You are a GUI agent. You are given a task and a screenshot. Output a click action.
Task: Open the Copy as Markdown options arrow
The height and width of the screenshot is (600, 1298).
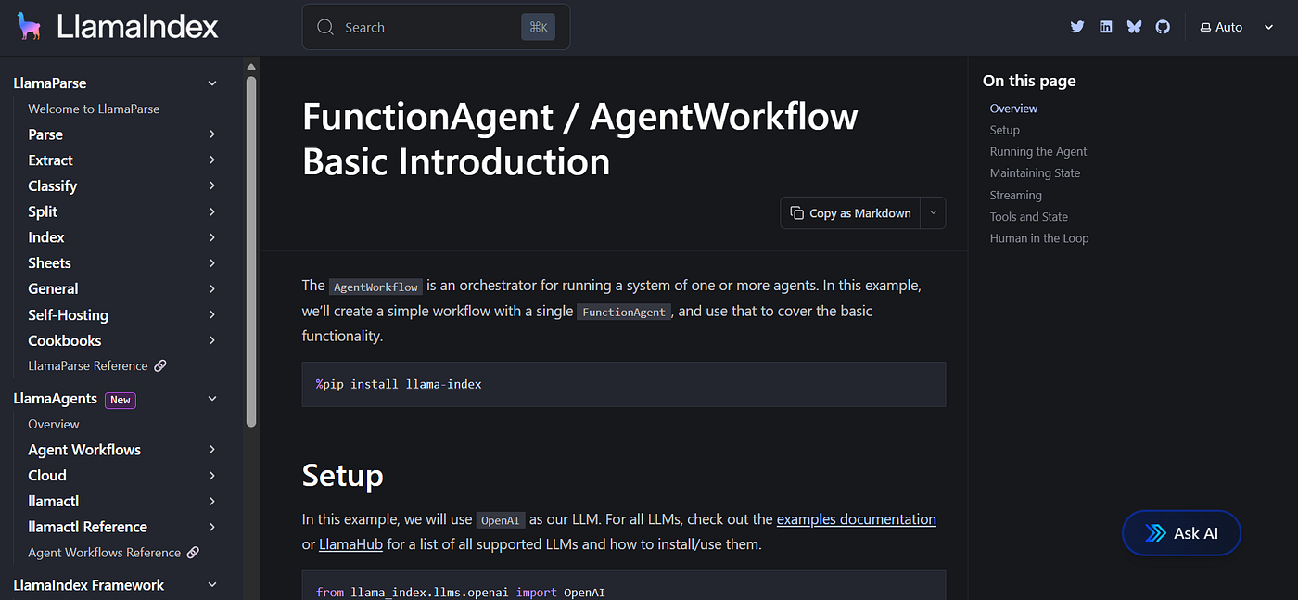click(x=933, y=213)
